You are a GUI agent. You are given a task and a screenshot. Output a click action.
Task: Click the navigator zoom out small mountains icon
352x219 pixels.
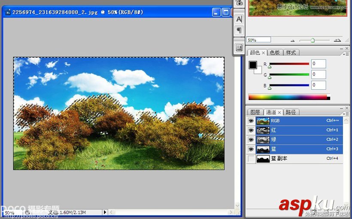[292, 41]
